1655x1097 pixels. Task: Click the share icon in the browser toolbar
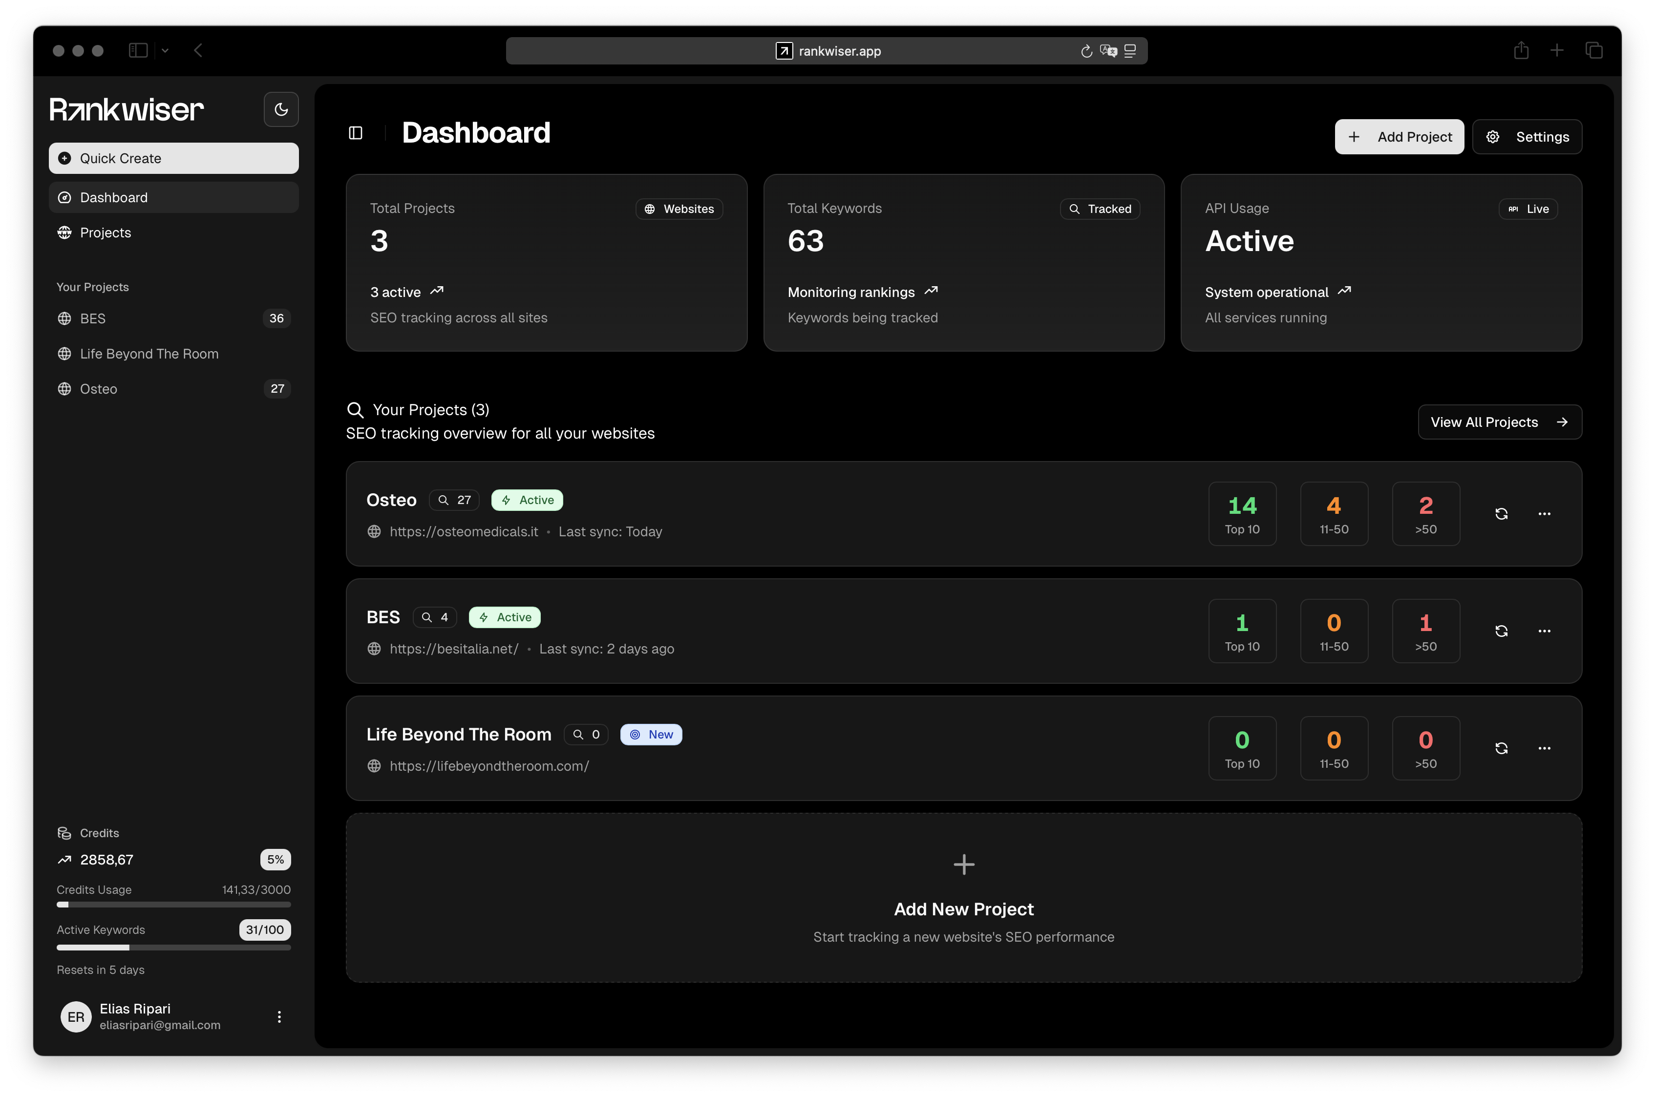(x=1521, y=50)
